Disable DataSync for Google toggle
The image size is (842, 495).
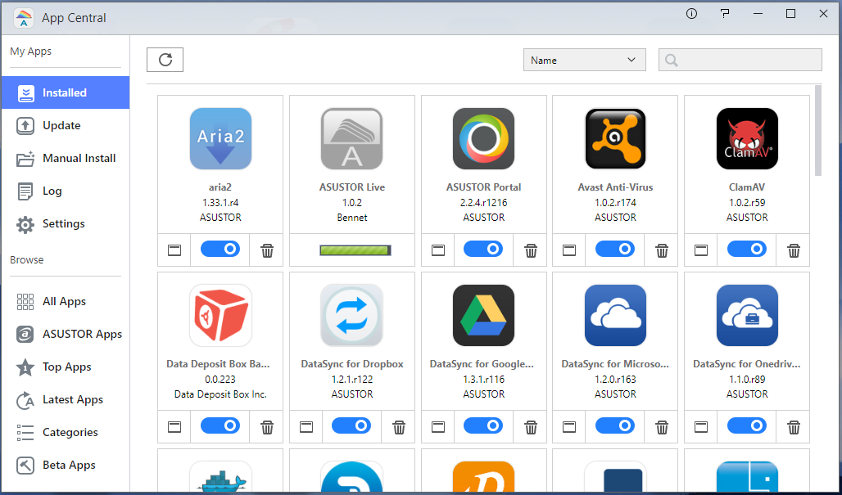pos(483,425)
